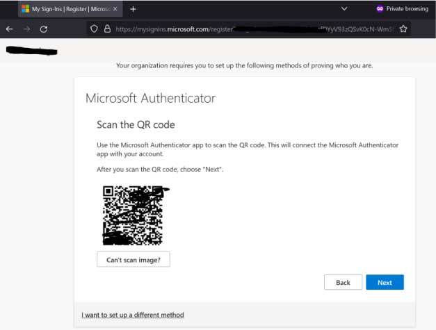This screenshot has height=330, width=436.
Task: Click the Microsoft favicon in the tab
Action: click(26, 9)
